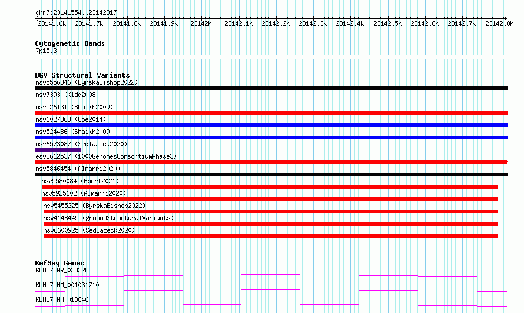Click the 23142.5k ruler tick
The image size is (524, 313).
pyautogui.click(x=387, y=23)
